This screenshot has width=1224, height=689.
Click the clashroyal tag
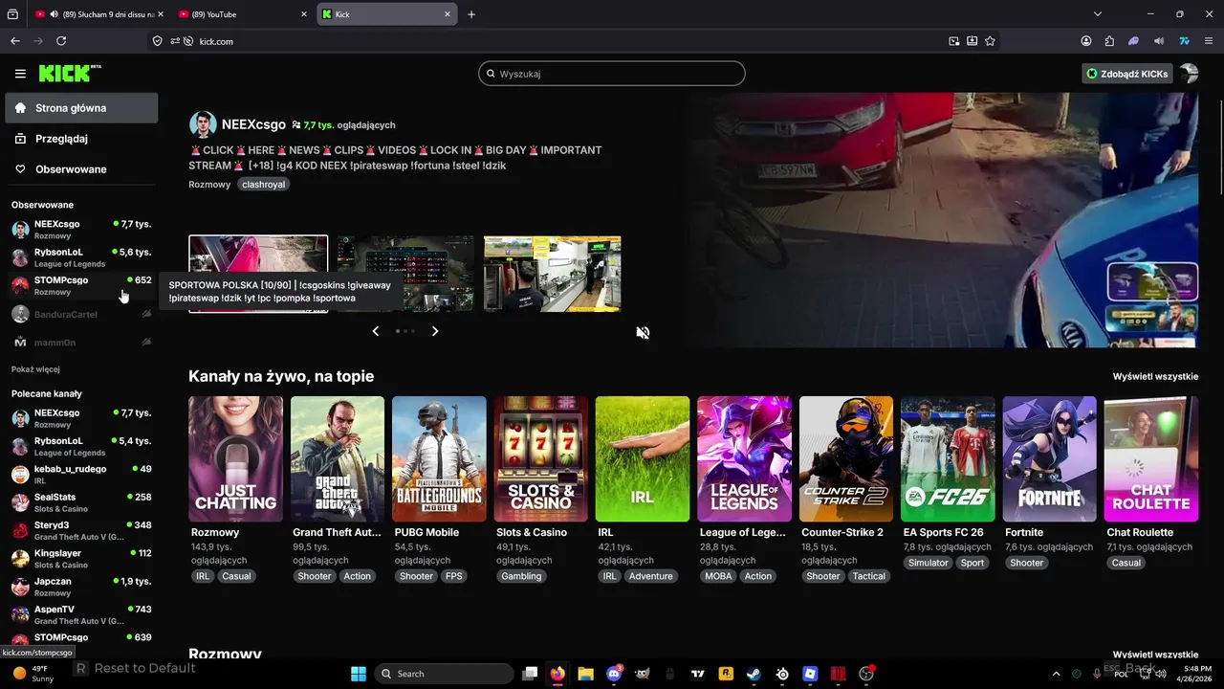(x=263, y=185)
